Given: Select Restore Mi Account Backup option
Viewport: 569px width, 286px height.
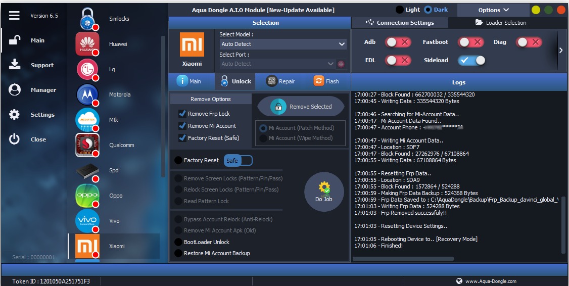Looking at the screenshot, I should [178, 253].
